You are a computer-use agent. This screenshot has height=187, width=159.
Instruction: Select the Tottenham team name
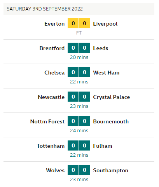[51, 146]
